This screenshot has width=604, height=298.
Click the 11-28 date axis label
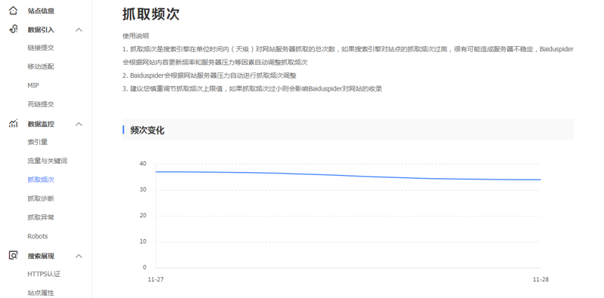(x=541, y=280)
